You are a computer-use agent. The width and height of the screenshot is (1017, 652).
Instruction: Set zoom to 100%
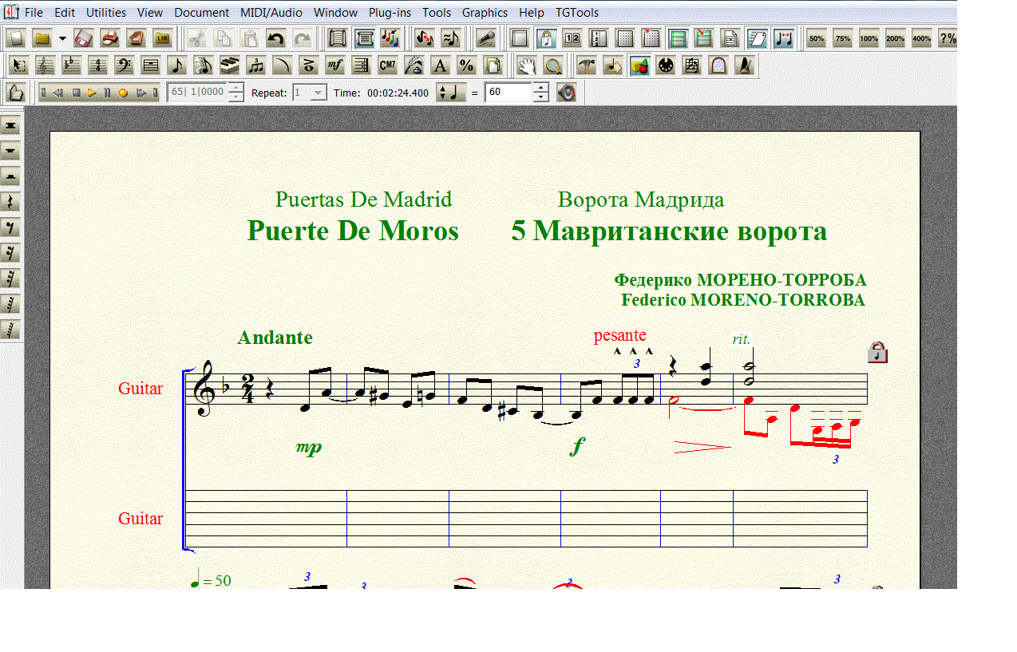[x=869, y=38]
